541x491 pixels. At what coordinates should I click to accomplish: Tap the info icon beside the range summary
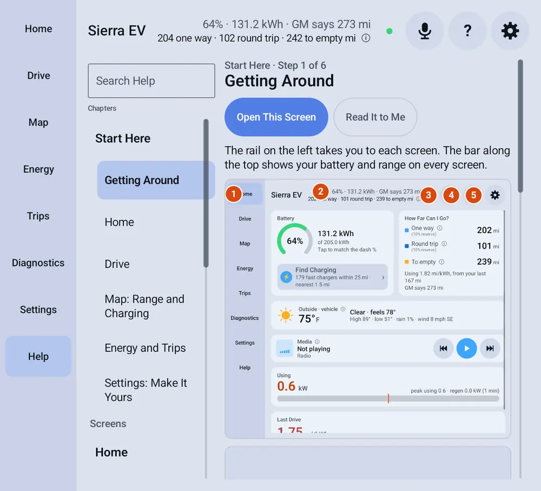tap(366, 38)
